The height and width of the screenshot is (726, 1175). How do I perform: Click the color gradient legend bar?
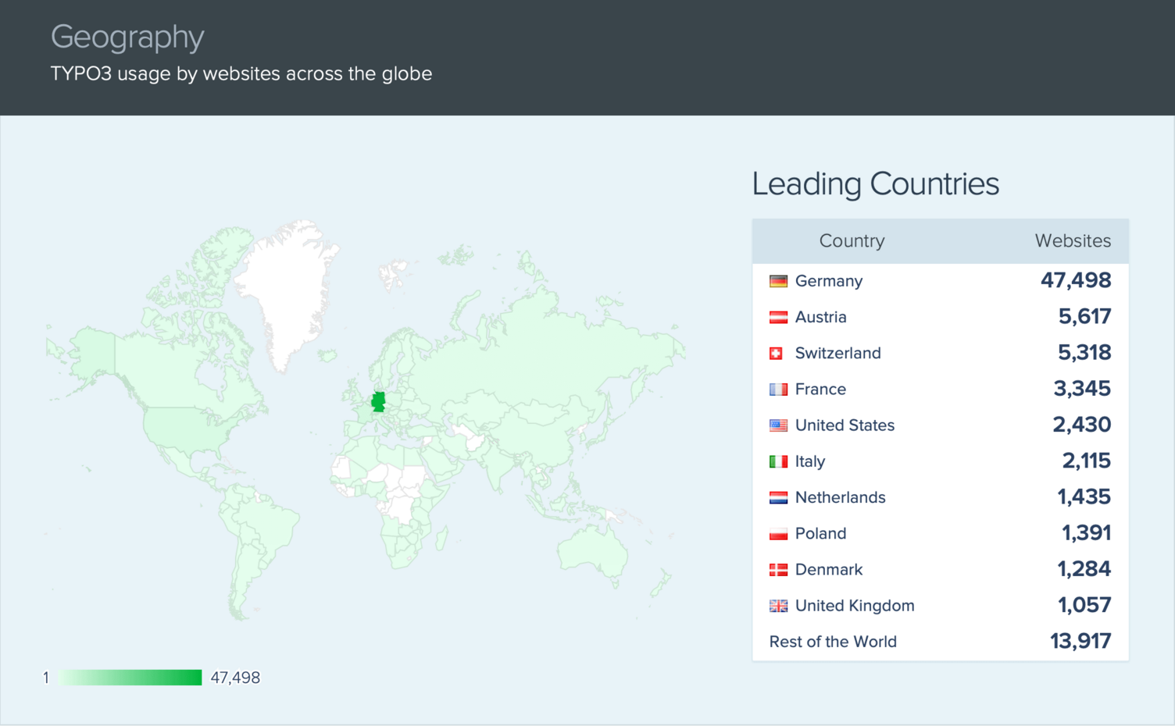pos(129,677)
